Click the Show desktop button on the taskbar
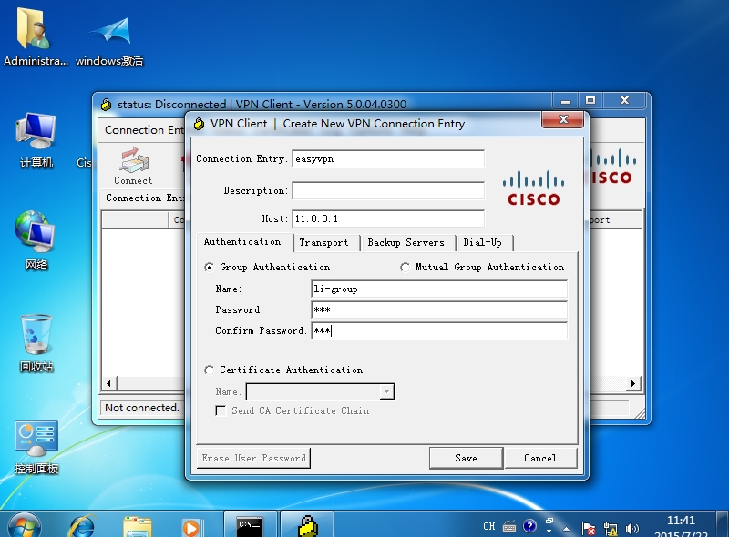The width and height of the screenshot is (729, 537). pyautogui.click(x=723, y=524)
